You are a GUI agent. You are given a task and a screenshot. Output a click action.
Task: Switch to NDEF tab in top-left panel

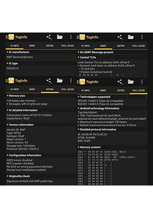click(x=32, y=46)
